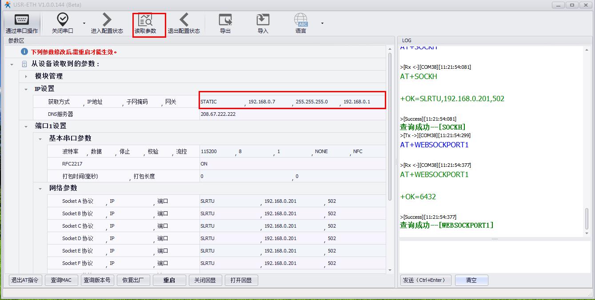This screenshot has width=595, height=300.
Task: Click the 发送 (Ctrl+Enter) send button
Action: [x=426, y=280]
